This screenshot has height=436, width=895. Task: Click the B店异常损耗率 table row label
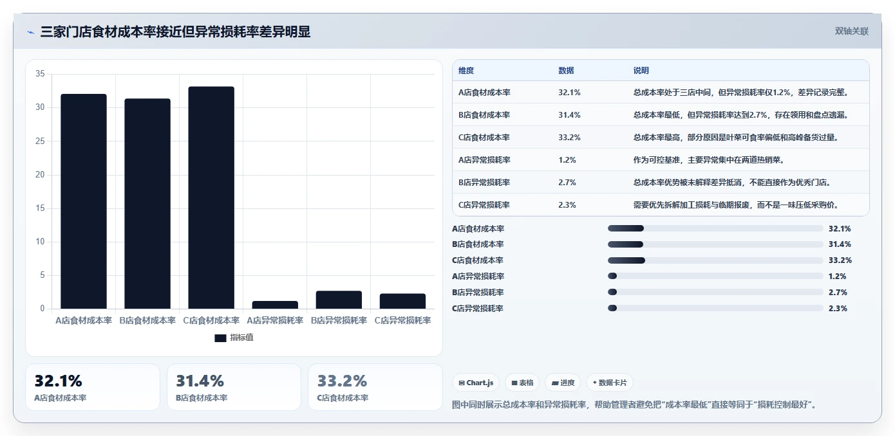point(484,183)
